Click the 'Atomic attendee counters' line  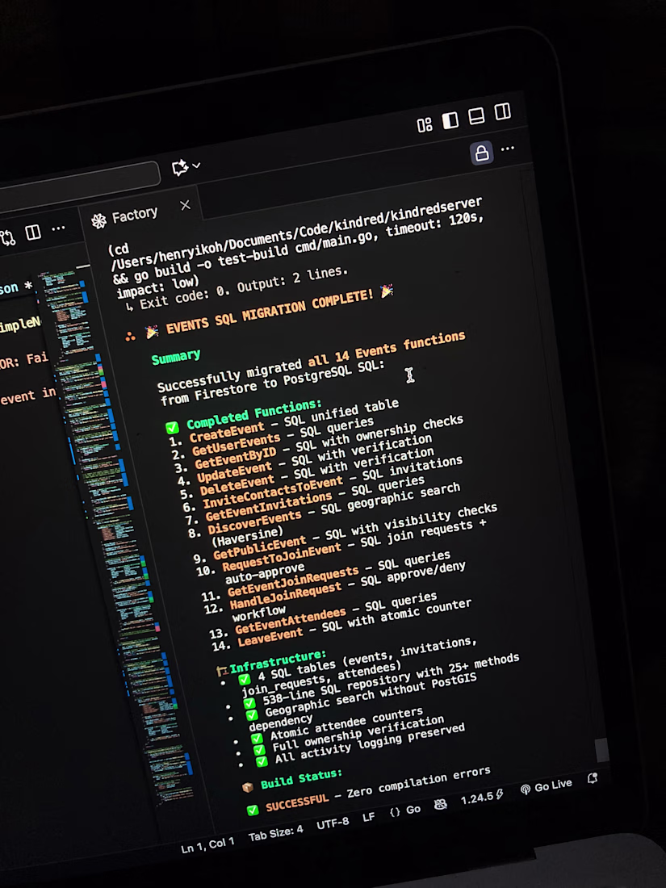pyautogui.click(x=346, y=723)
